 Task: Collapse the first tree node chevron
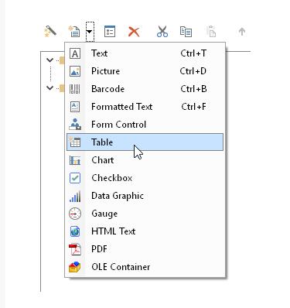coord(49,60)
